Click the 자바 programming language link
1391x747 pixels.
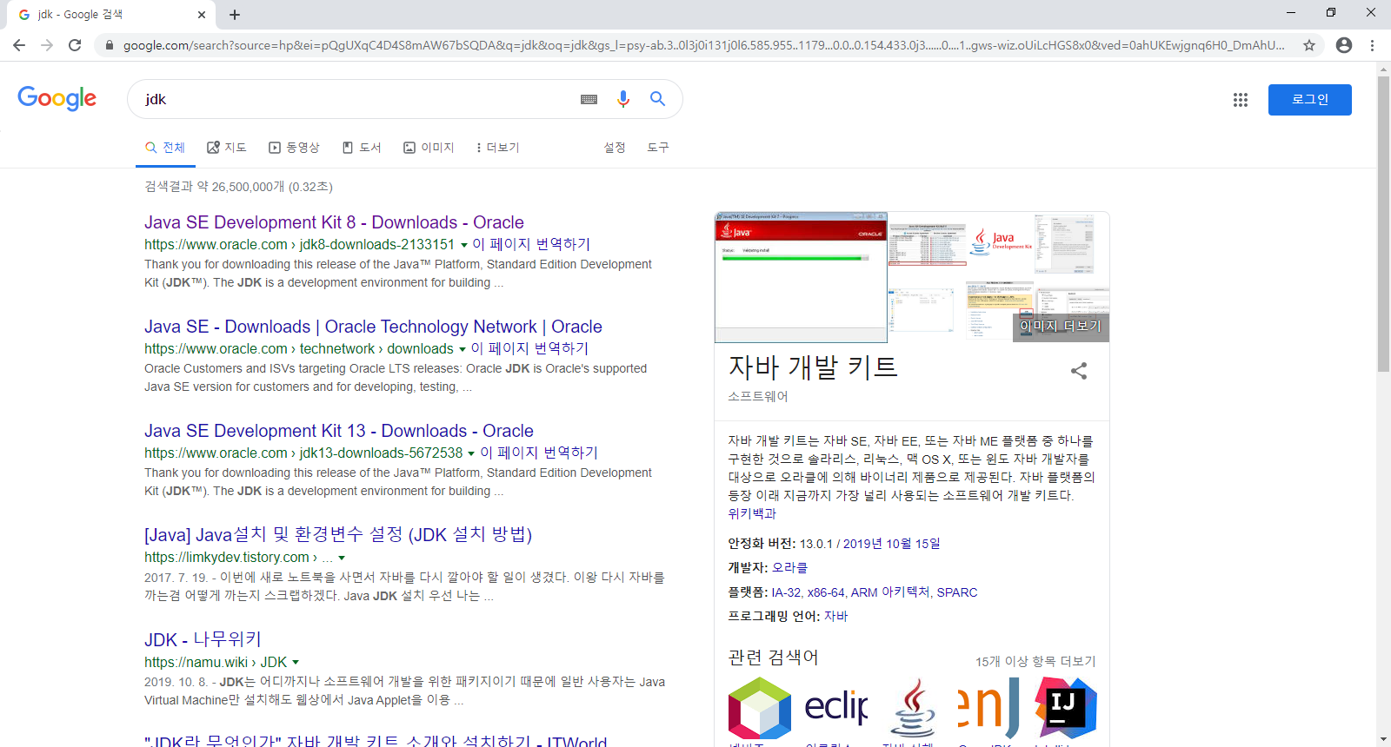(x=835, y=616)
